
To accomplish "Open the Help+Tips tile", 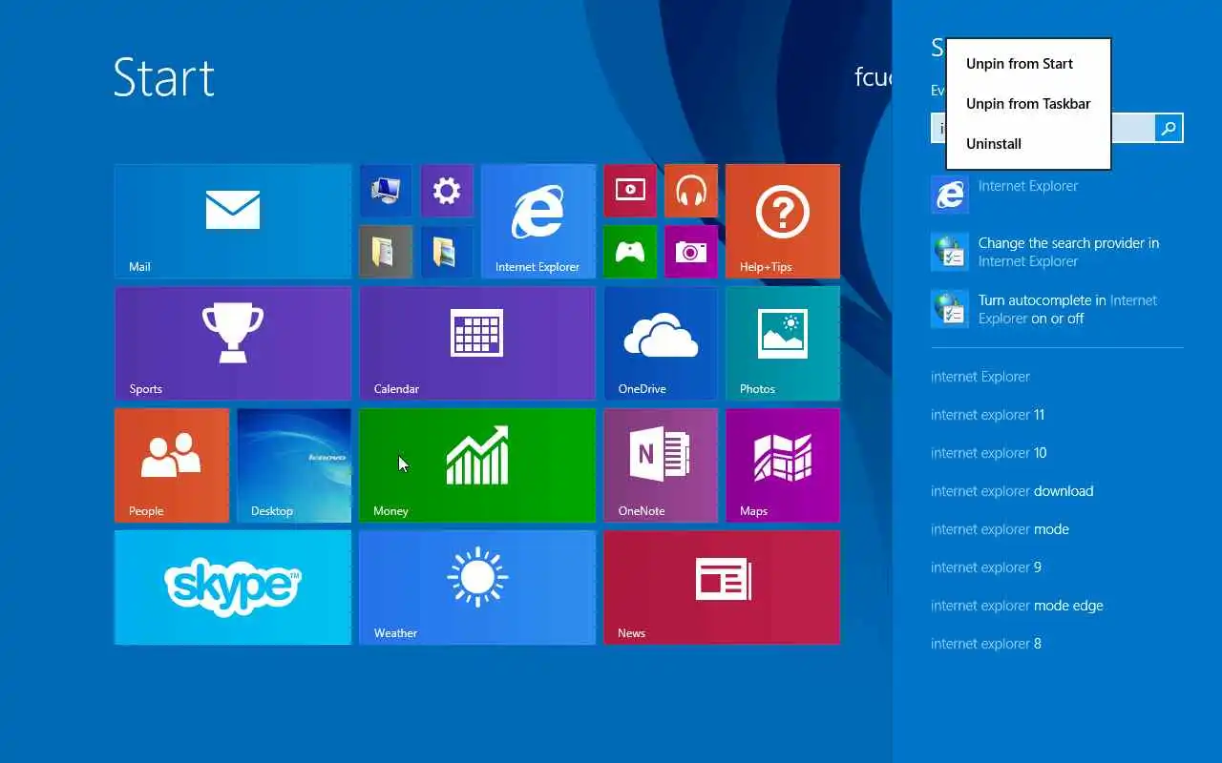I will [783, 221].
